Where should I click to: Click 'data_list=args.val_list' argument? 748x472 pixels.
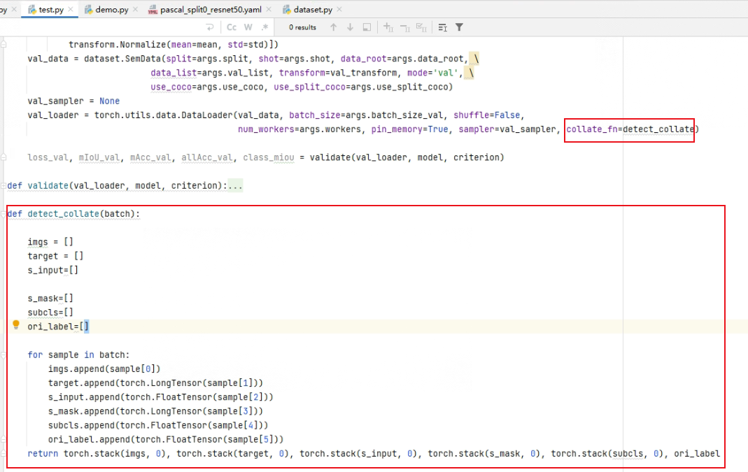click(x=209, y=73)
